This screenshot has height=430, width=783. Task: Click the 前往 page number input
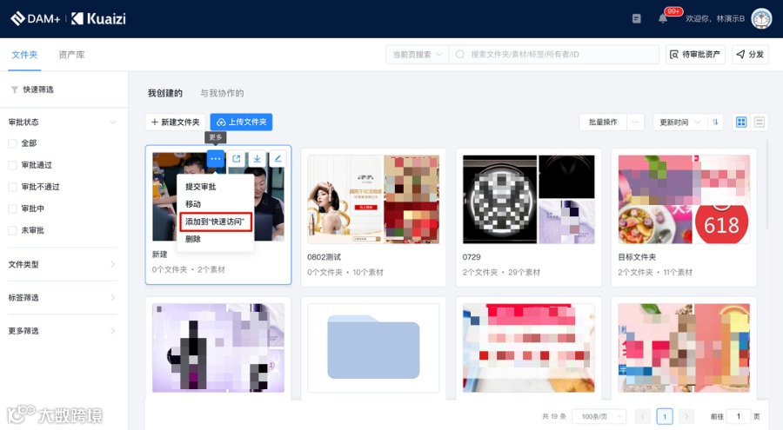click(738, 416)
